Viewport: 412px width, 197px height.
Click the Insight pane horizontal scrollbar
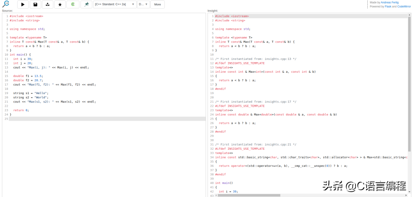[249, 195]
